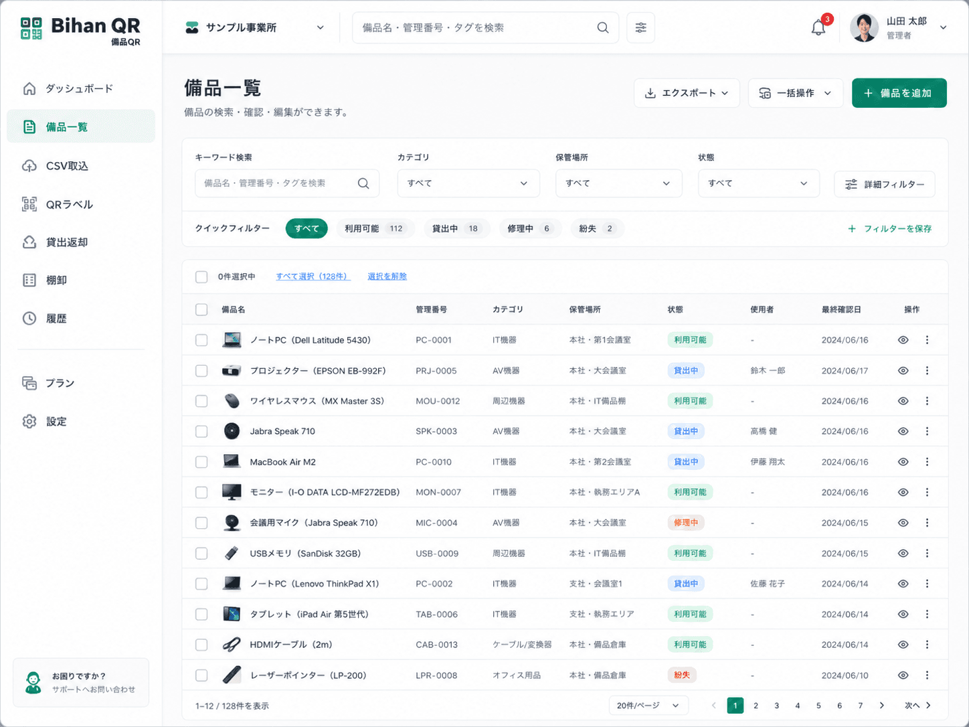Click the filter sliders icon beside top search
969x727 pixels.
pos(640,27)
